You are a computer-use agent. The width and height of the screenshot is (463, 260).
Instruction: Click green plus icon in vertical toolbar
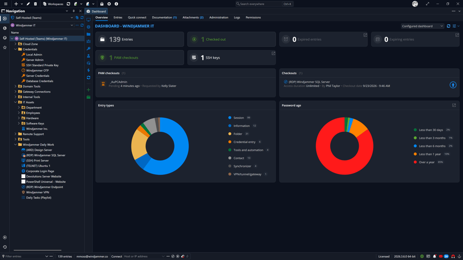coord(88,90)
